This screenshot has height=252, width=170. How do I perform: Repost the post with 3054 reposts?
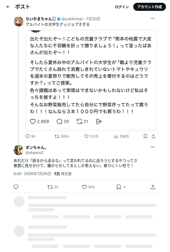[x=62, y=136]
